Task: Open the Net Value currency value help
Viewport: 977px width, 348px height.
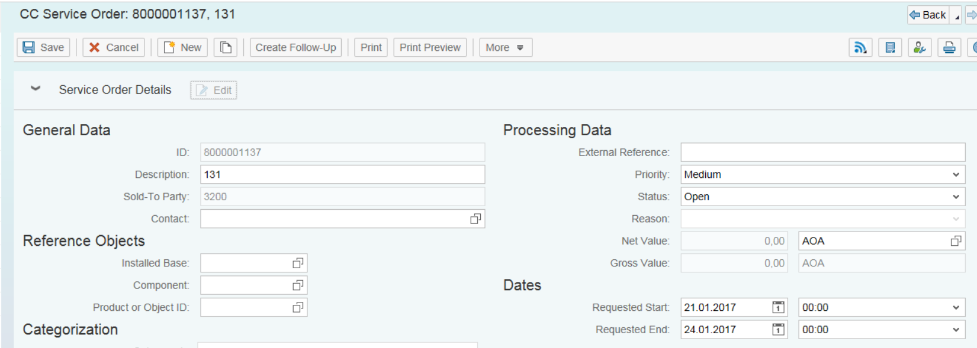Action: click(x=956, y=241)
